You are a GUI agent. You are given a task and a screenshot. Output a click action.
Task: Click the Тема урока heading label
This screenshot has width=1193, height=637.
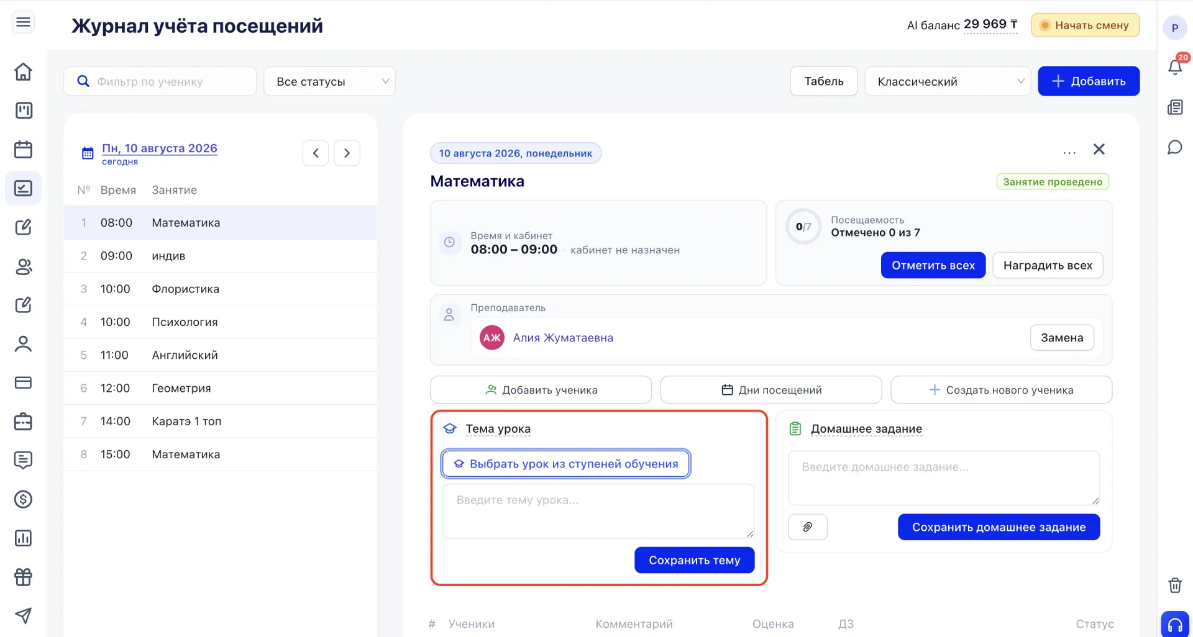coord(498,429)
